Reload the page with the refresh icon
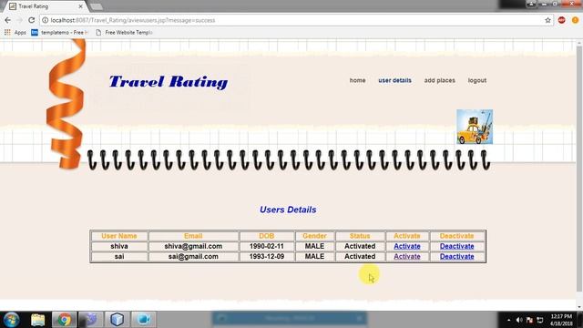Viewport: 583px width, 328px height. 32,20
